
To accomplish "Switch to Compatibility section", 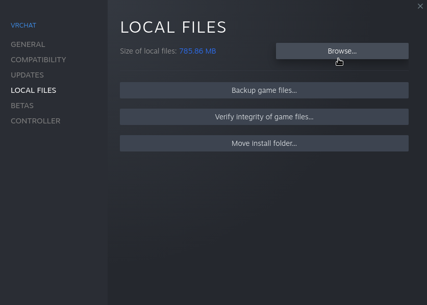I will pyautogui.click(x=38, y=60).
